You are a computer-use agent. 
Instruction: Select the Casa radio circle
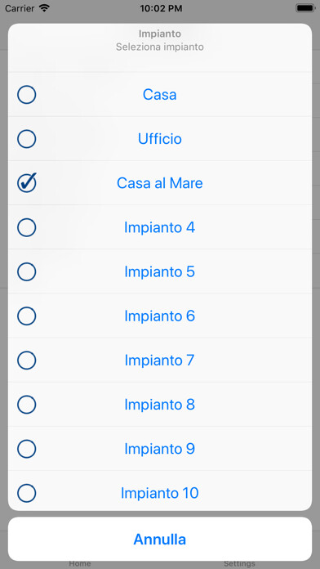pyautogui.click(x=26, y=95)
